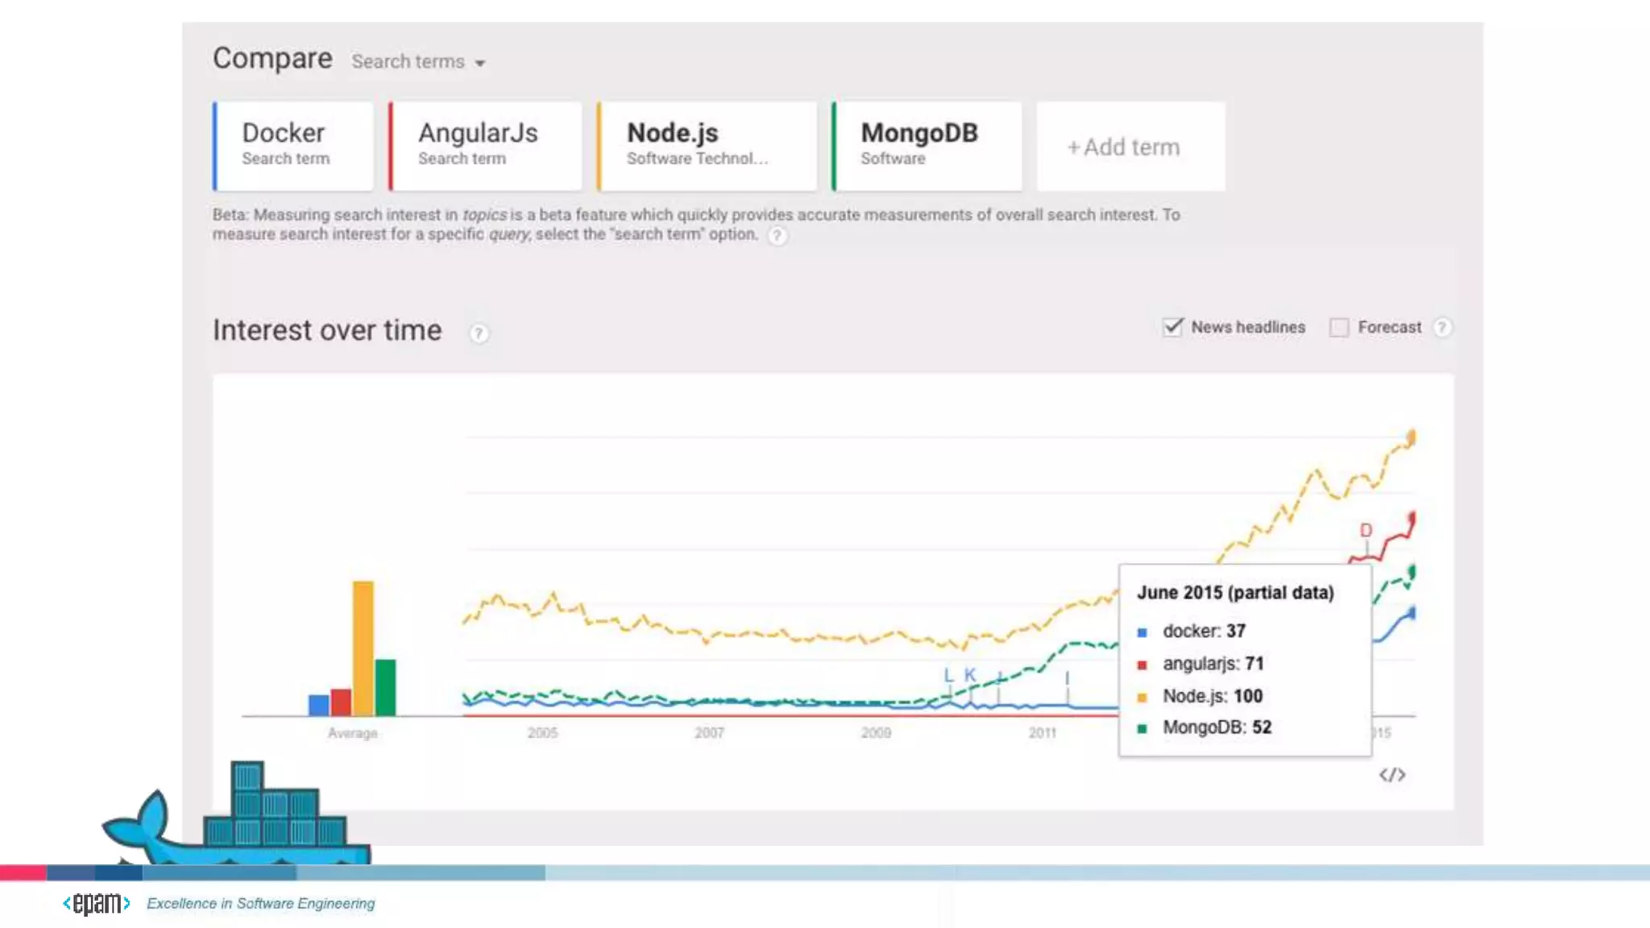Click the dropdown arrow beside Search terms
The height and width of the screenshot is (928, 1650).
[x=480, y=64]
